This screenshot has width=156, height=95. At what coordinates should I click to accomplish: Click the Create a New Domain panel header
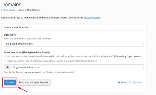coord(16,28)
